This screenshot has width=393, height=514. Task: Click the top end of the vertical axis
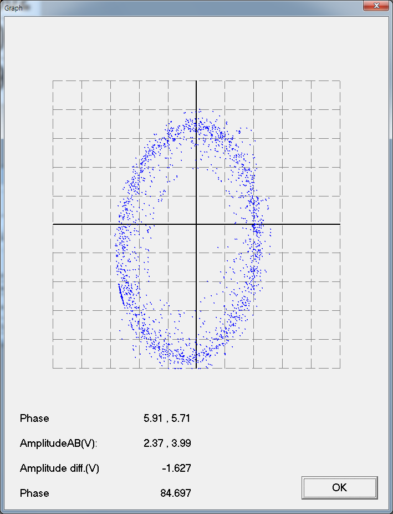click(x=196, y=82)
